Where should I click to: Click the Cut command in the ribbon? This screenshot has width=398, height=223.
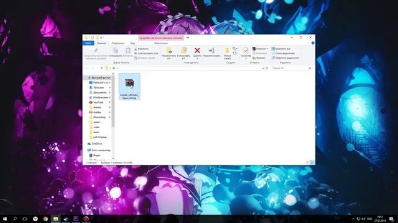(x=141, y=49)
